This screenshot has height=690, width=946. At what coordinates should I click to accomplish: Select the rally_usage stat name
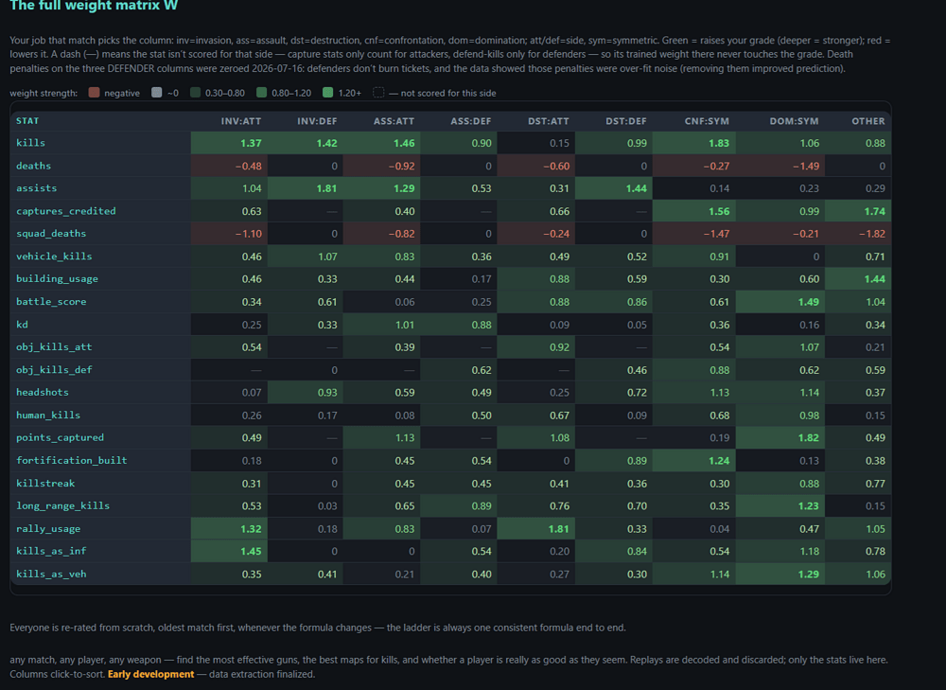(x=48, y=528)
